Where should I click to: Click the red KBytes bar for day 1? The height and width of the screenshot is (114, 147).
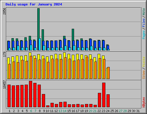coord(9,96)
